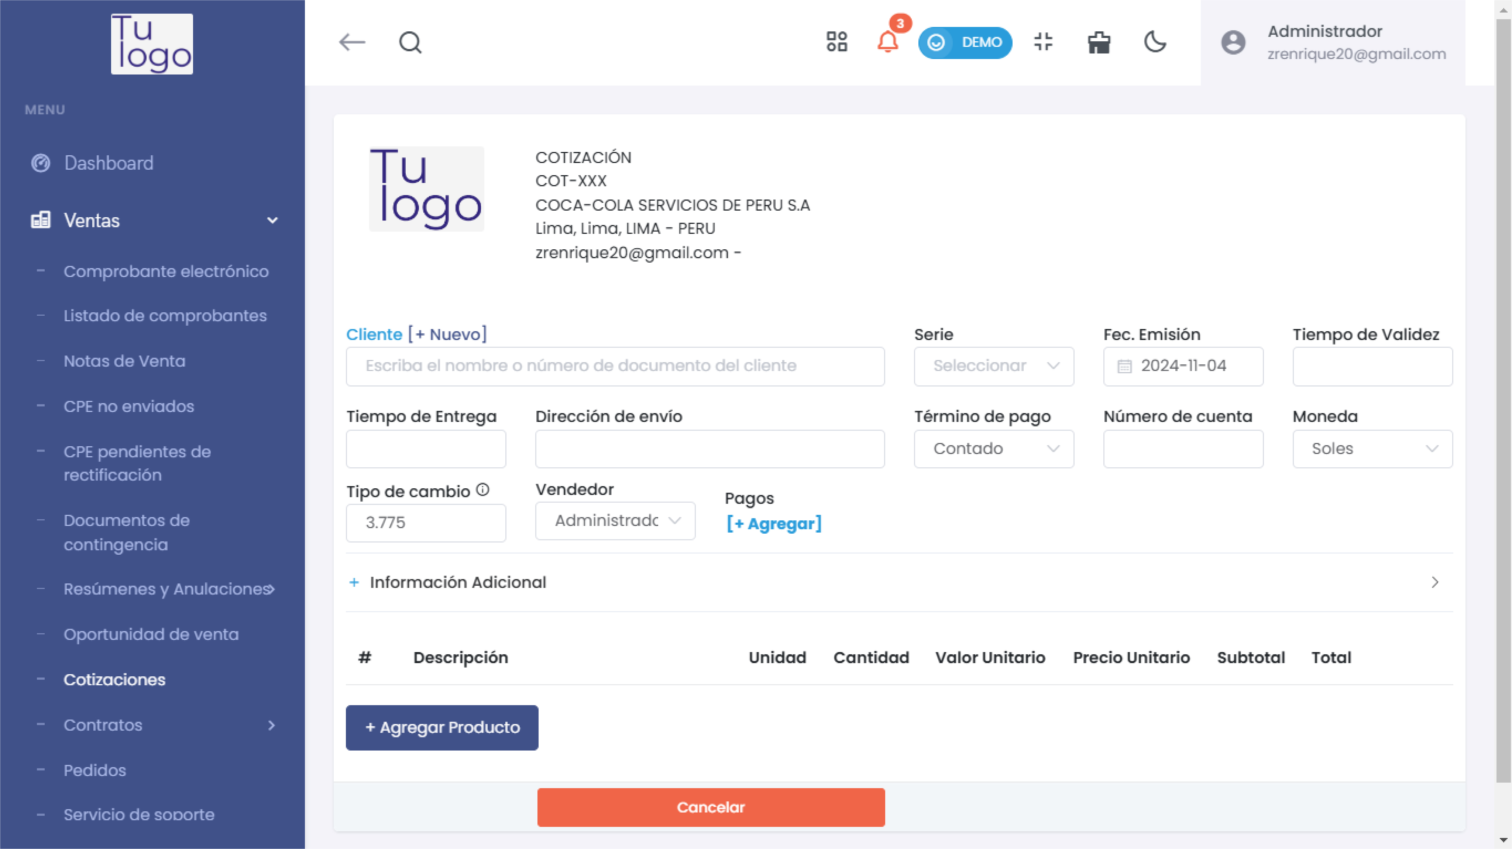Image resolution: width=1512 pixels, height=849 pixels.
Task: Exit fullscreen using compress icon
Action: (1043, 42)
